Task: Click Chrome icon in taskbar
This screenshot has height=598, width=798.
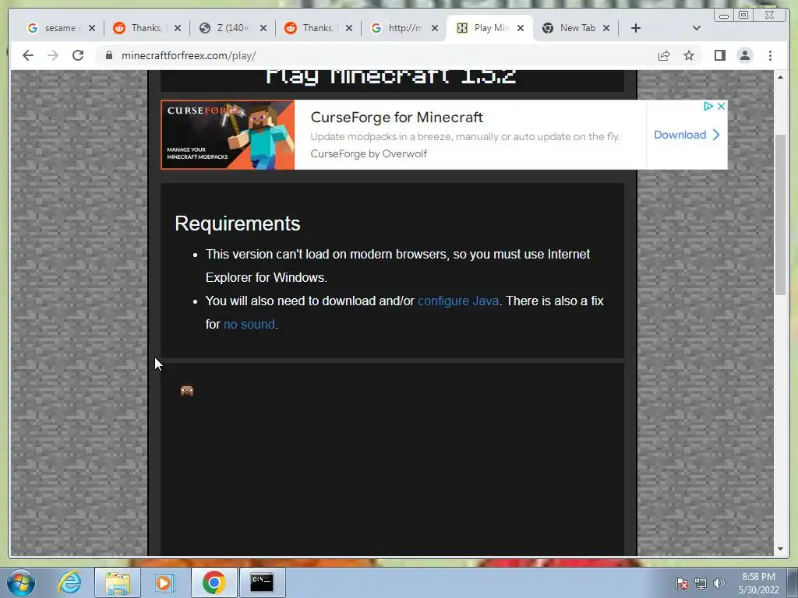Action: pos(214,582)
